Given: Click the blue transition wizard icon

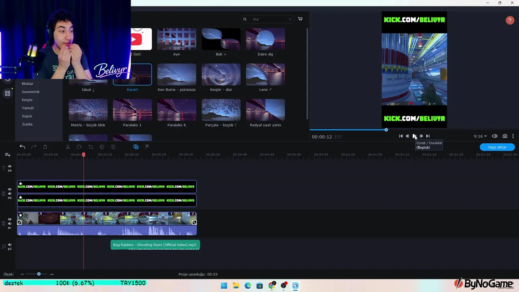Looking at the screenshot, I should point(136,147).
